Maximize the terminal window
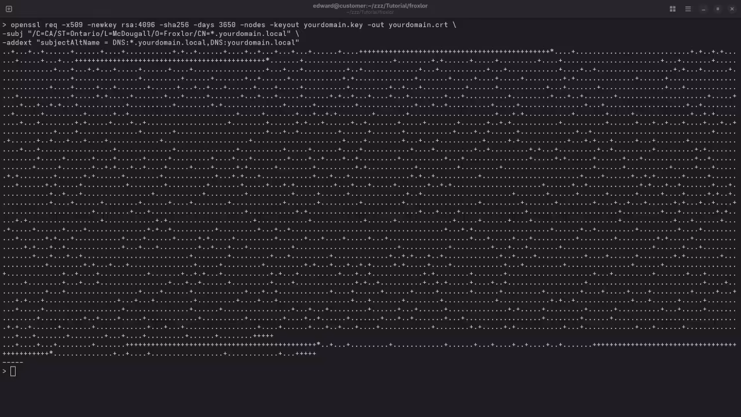 718,9
